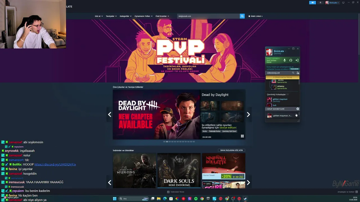Open Steam taskbar icon

[x=245, y=199]
